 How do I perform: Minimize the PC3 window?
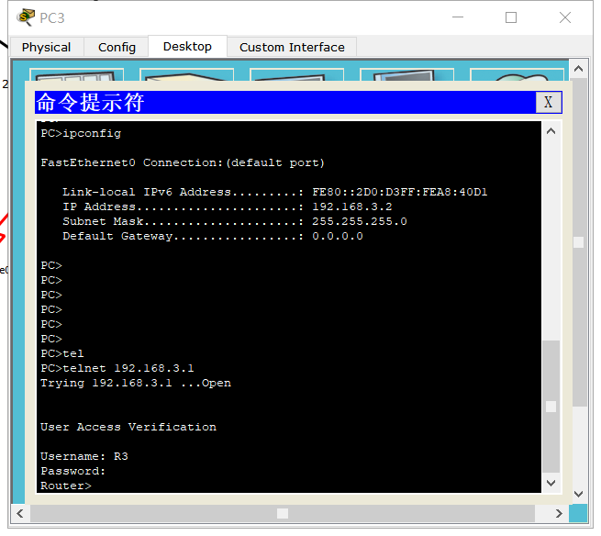(x=458, y=17)
